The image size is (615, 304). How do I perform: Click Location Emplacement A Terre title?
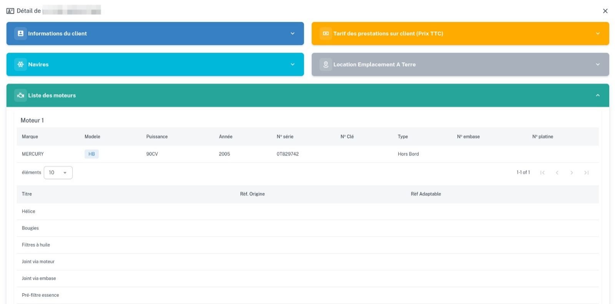(x=374, y=64)
